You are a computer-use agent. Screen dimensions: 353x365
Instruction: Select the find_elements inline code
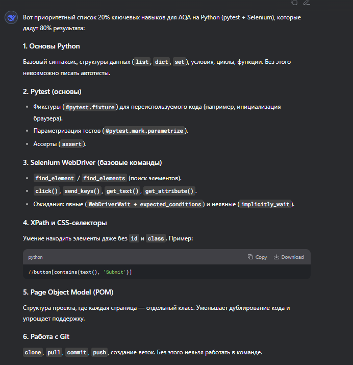coord(104,178)
